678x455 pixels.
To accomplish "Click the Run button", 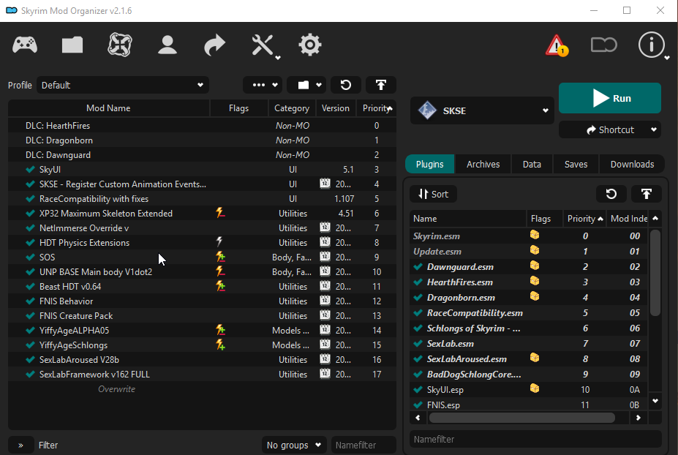I will click(610, 98).
